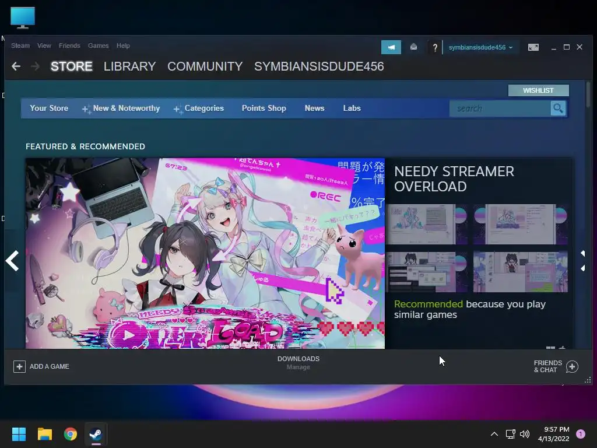Viewport: 597px width, 448px height.
Task: Expand the symbiansisdude456 account dropdown
Action: (480, 47)
